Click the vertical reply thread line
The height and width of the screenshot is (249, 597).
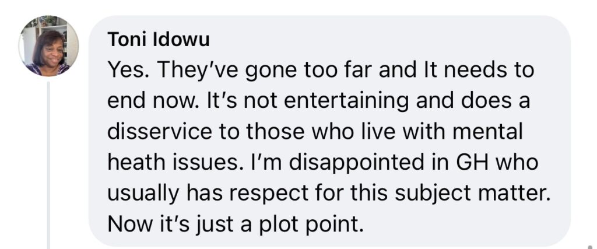(48, 165)
